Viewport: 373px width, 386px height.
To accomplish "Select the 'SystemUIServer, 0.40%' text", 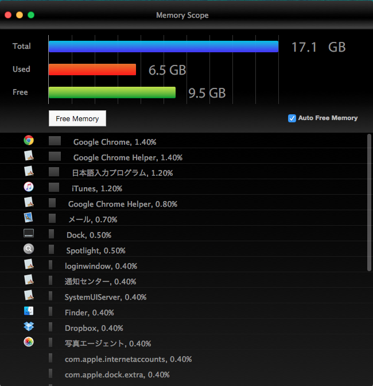I will point(106,297).
